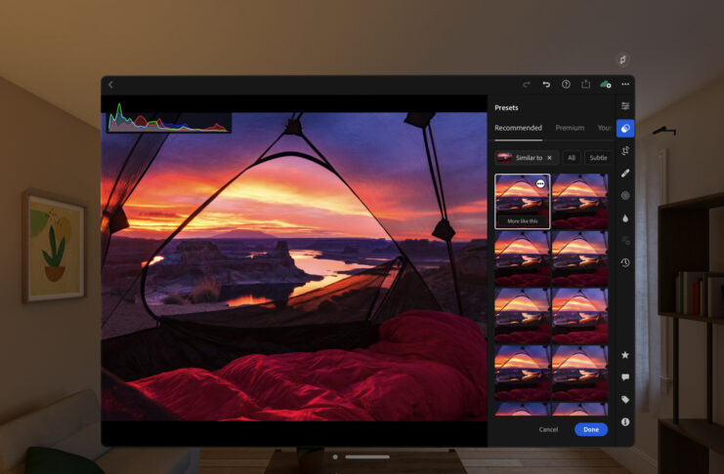
Task: Go back using the back chevron
Action: point(110,85)
